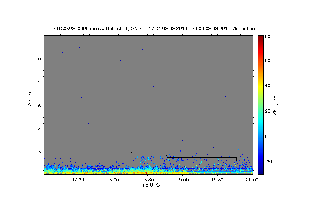Click the 17:30 time axis tick label
This screenshot has height=209, width=313.
(x=78, y=180)
